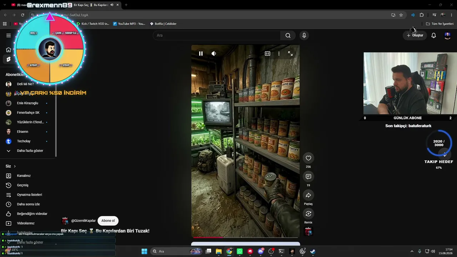
Task: Open Chrome extensions puzzle icon
Action: [x=422, y=15]
